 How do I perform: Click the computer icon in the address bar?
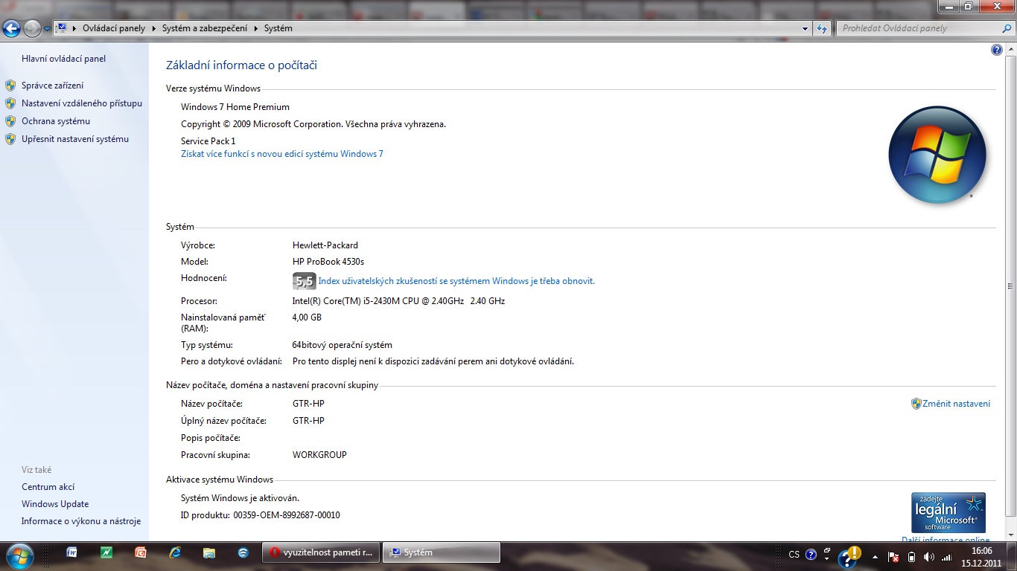click(x=63, y=28)
